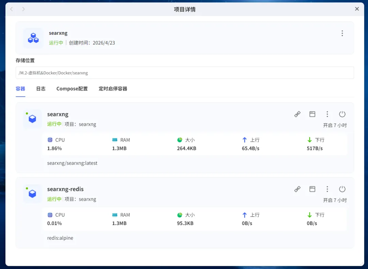Click the searxng project cubes icon
Viewport: 368px width, 269px height.
(33, 38)
